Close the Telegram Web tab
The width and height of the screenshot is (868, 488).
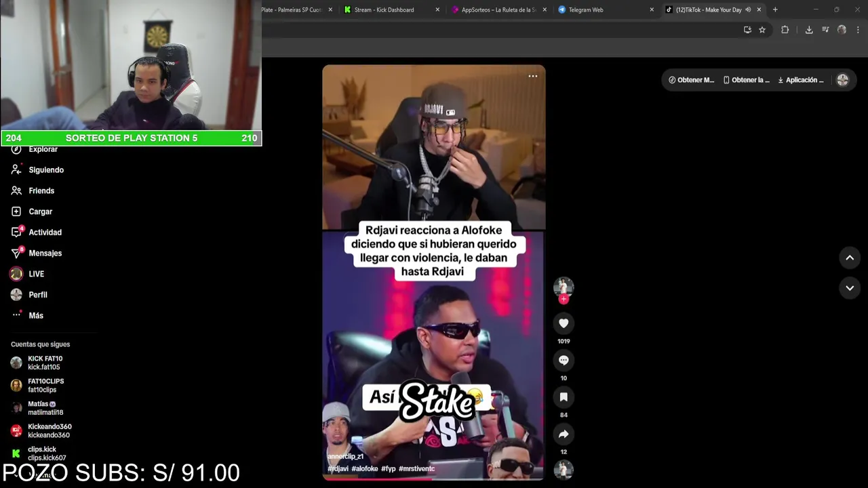pyautogui.click(x=652, y=9)
